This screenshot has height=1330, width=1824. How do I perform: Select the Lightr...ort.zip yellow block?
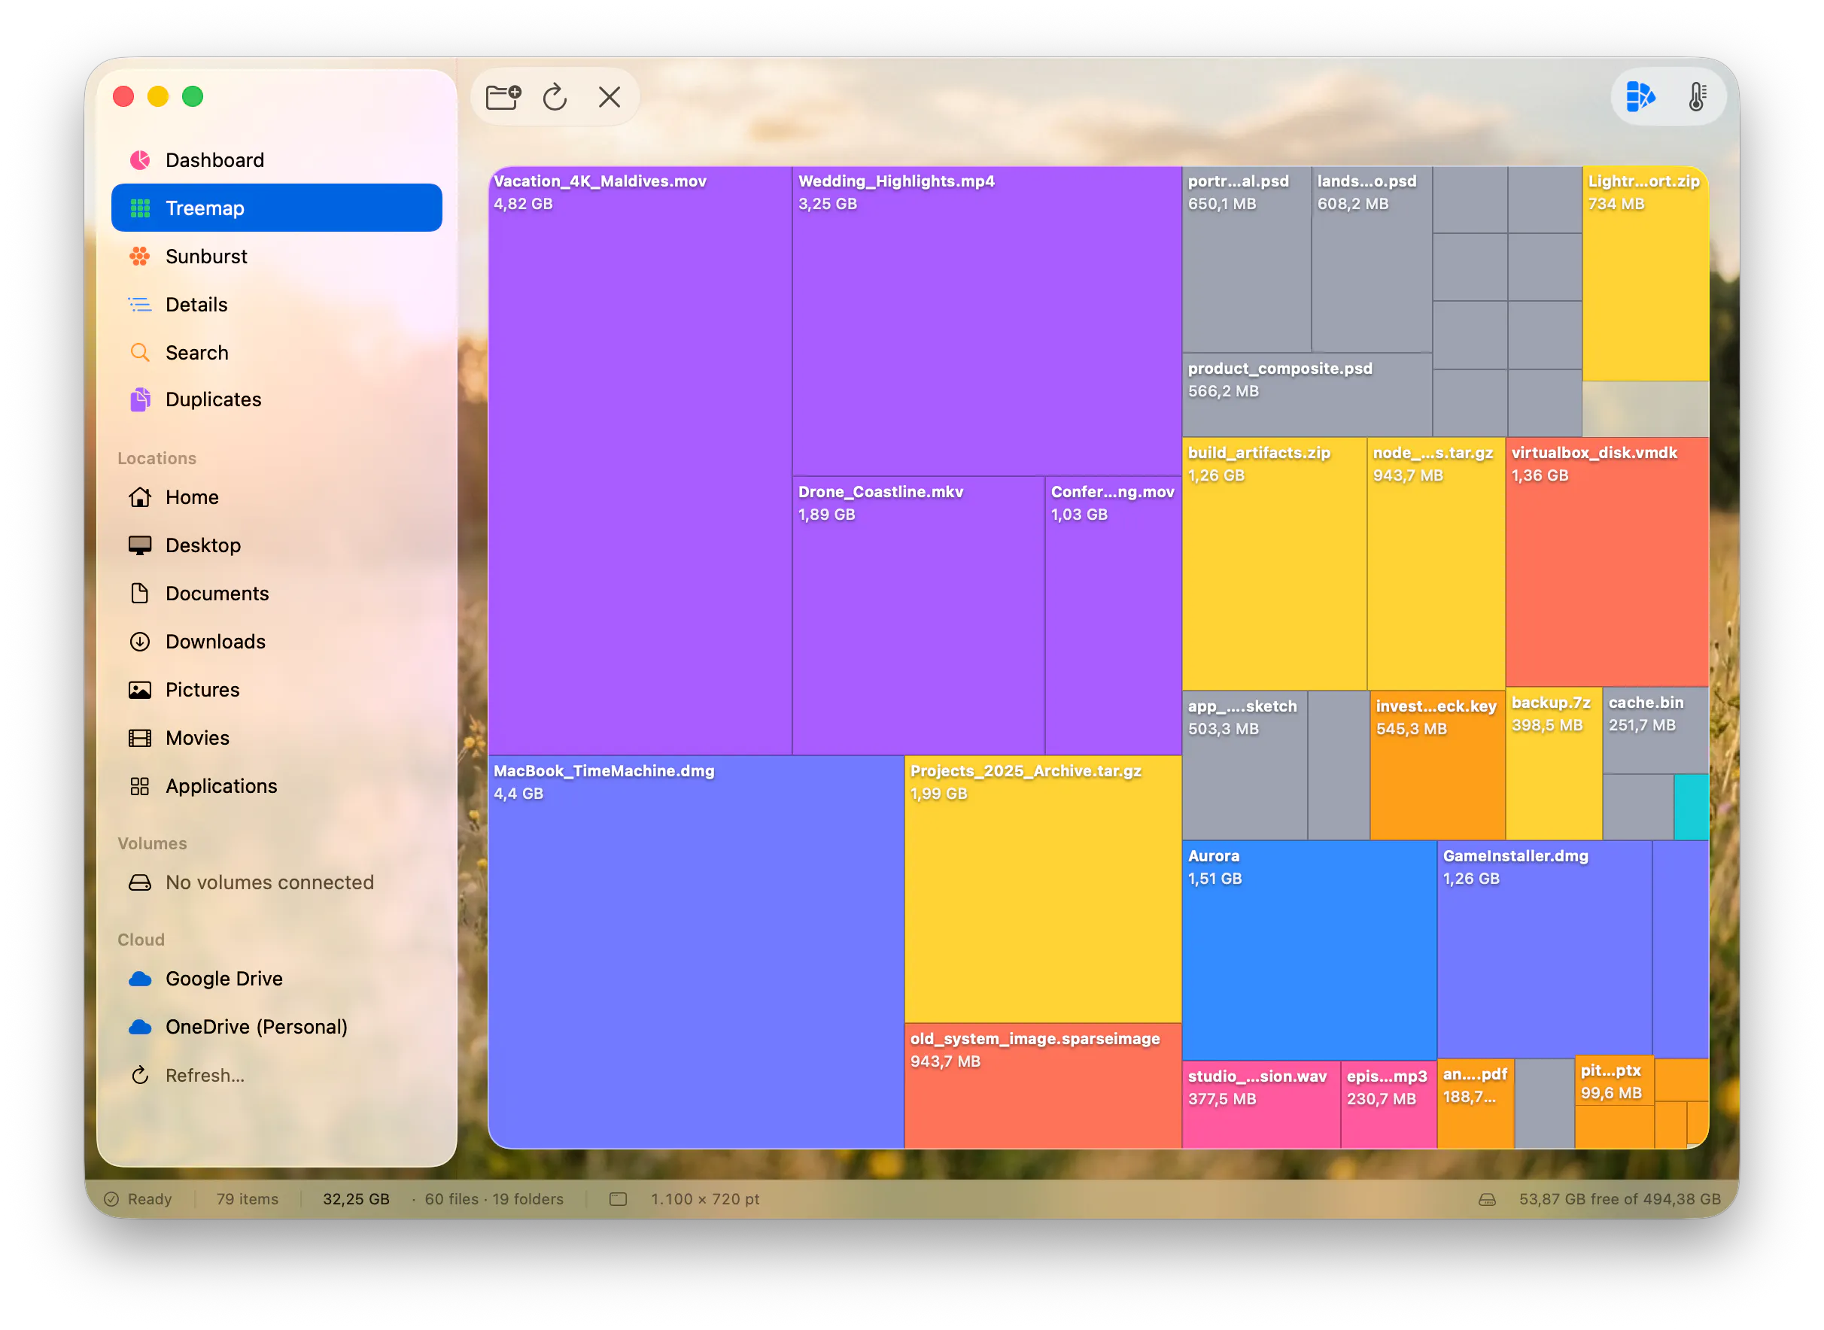(x=1645, y=274)
